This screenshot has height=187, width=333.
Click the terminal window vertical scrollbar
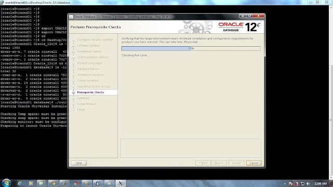(331, 92)
